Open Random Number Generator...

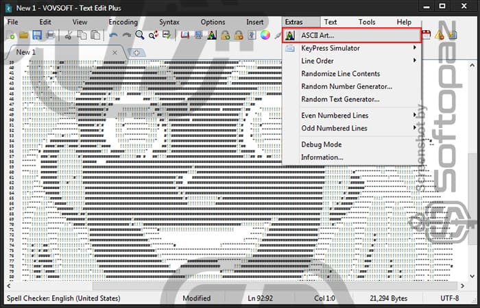pyautogui.click(x=351, y=86)
